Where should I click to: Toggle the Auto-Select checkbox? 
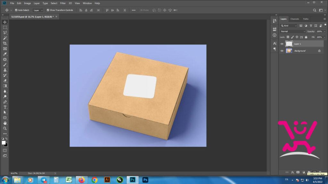(x=16, y=10)
